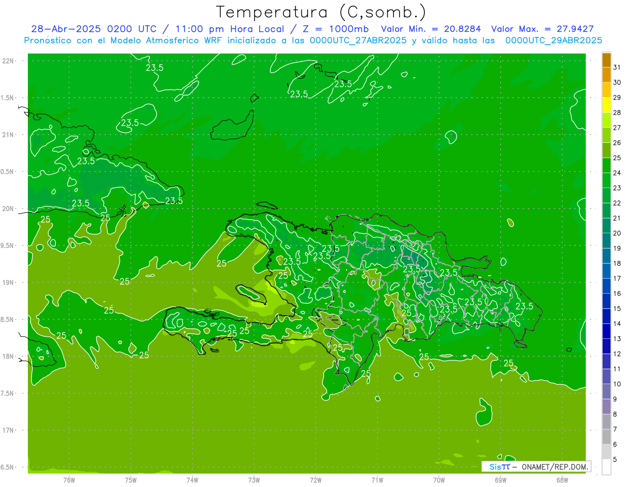Click the '73W' longitude axis label
The image size is (631, 487).
[254, 480]
